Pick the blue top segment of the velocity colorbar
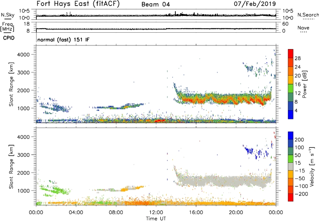 pyautogui.click(x=291, y=136)
